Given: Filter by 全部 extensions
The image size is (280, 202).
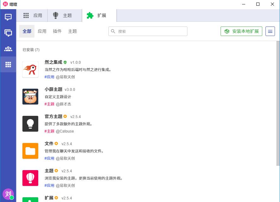Looking at the screenshot, I should click(27, 31).
